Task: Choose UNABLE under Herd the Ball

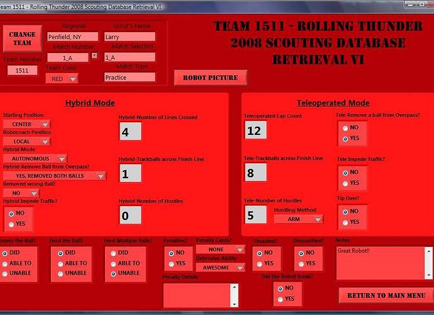Action: (60, 273)
